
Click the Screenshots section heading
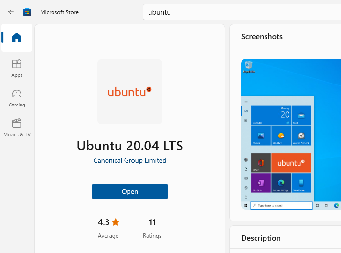click(262, 36)
